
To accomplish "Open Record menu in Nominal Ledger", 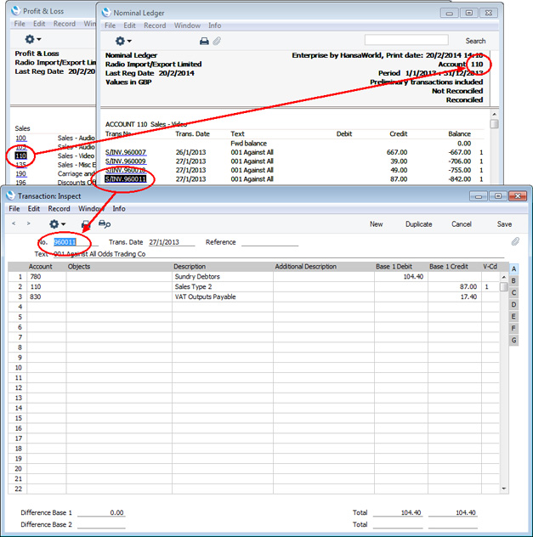I will coord(155,25).
